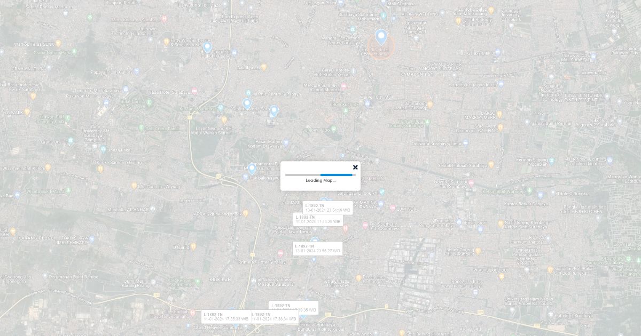Click L-1892-TN label timestamped 17:38:34
The height and width of the screenshot is (336, 641).
[274, 317]
